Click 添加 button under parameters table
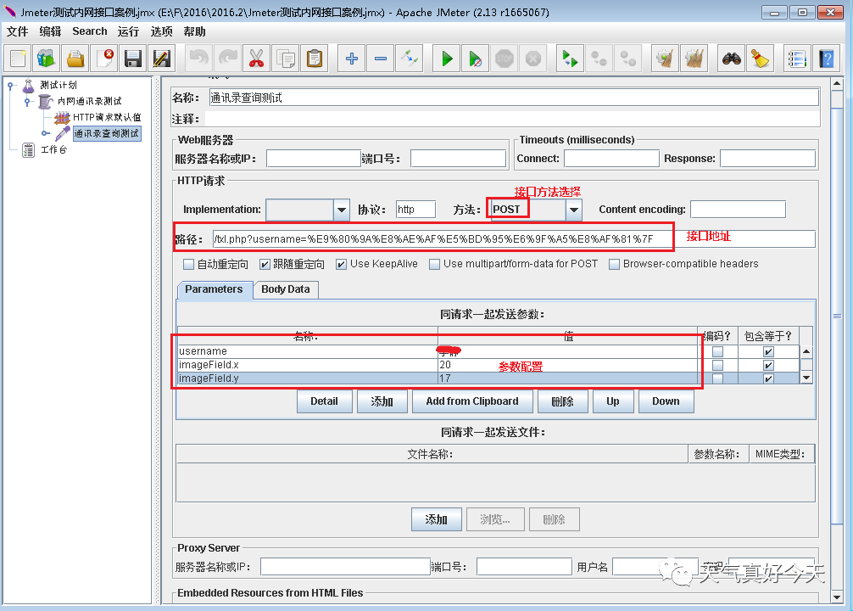853x611 pixels. click(x=382, y=401)
